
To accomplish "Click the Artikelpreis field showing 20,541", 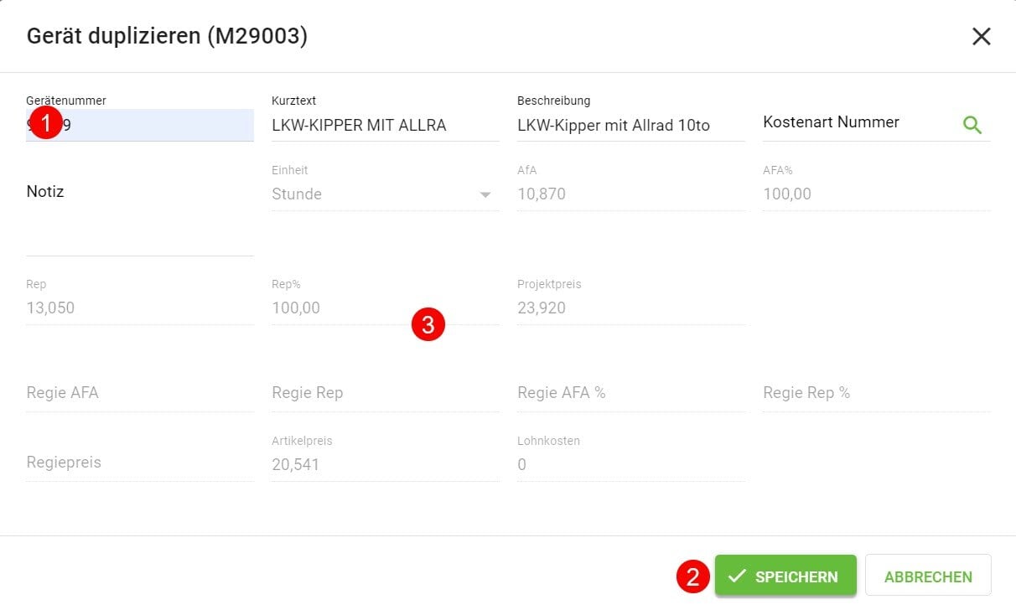I will (384, 464).
